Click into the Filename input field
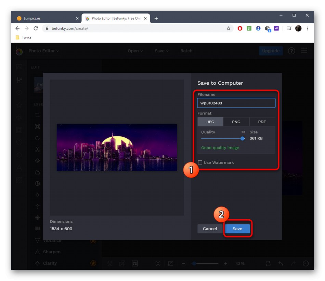Viewport: 325px width, 281px height. coord(236,103)
